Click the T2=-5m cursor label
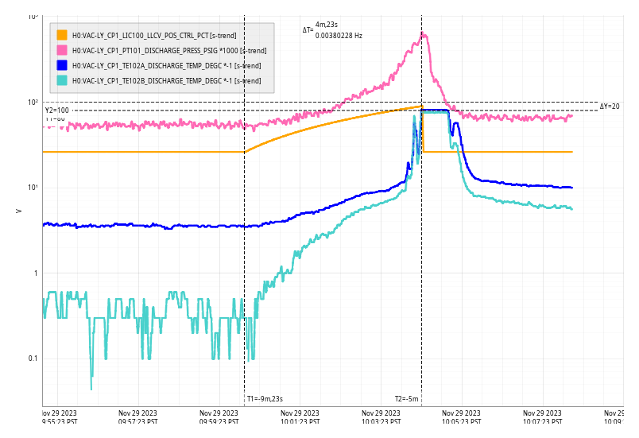The width and height of the screenshot is (639, 438). tap(407, 399)
